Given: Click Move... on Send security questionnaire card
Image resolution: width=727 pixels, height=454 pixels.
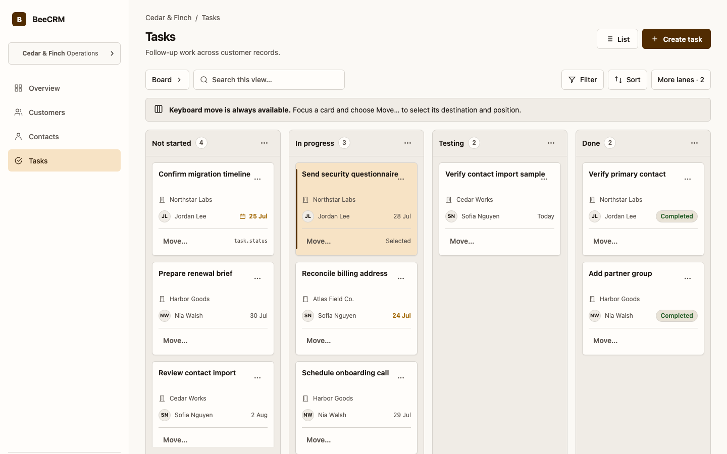Looking at the screenshot, I should click(x=319, y=241).
